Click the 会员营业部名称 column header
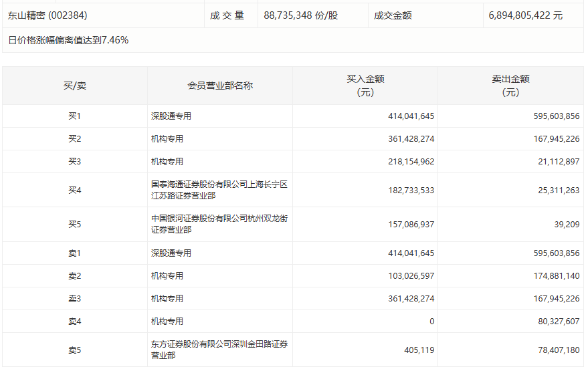 [x=220, y=86]
